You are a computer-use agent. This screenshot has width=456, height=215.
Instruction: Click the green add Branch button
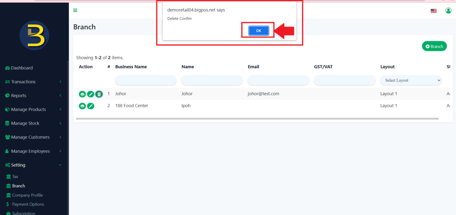434,46
